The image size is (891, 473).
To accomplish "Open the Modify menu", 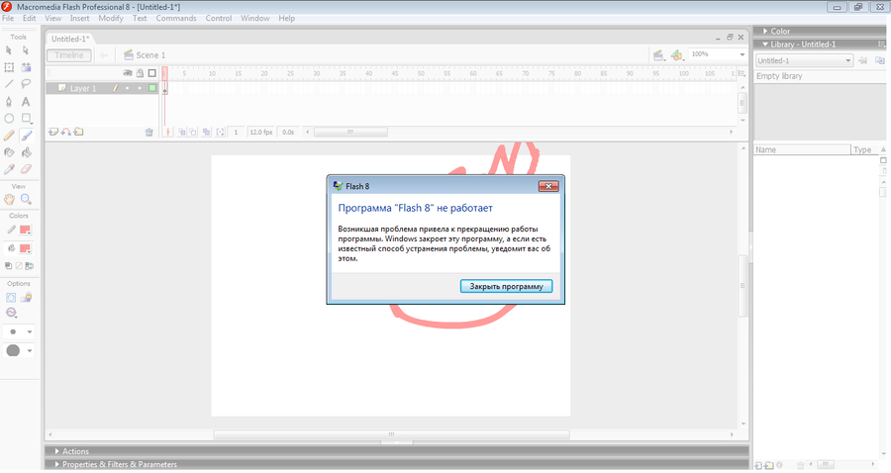I will point(111,18).
